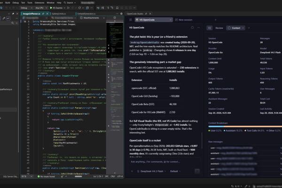The height and width of the screenshot is (188, 282).
Task: Open the Debug configuration dropdown
Action: tap(26, 8)
